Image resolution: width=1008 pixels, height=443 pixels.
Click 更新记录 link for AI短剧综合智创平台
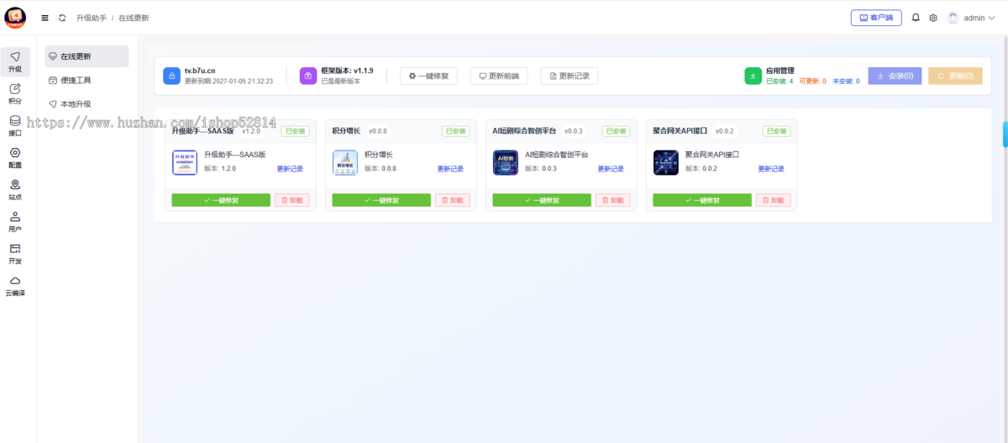611,169
